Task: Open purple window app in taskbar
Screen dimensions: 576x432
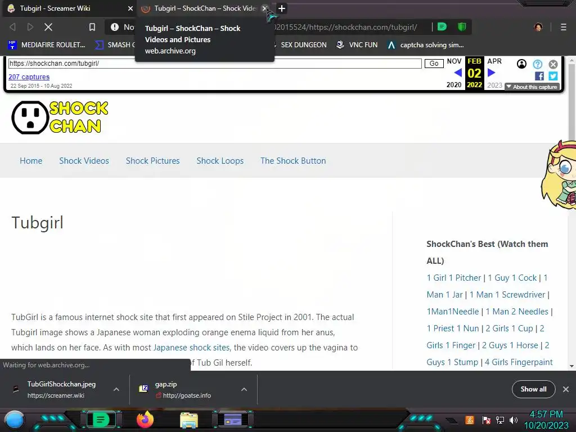Action: click(233, 420)
